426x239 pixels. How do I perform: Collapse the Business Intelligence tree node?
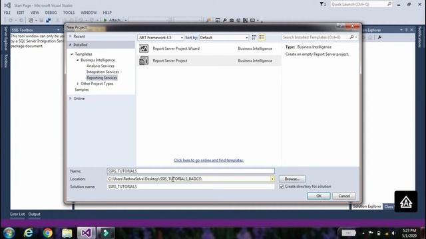(x=77, y=60)
